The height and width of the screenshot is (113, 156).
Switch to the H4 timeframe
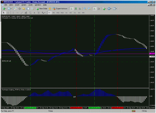coord(71,13)
